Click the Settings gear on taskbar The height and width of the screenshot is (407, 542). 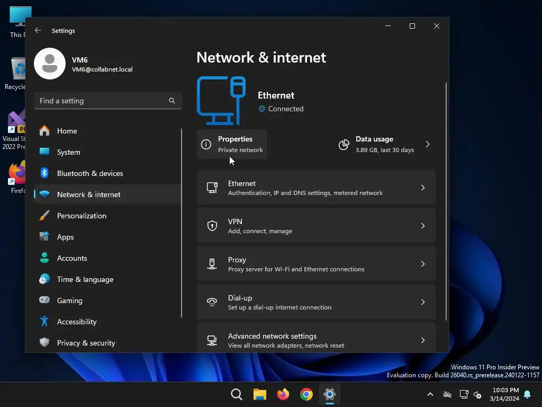(330, 394)
